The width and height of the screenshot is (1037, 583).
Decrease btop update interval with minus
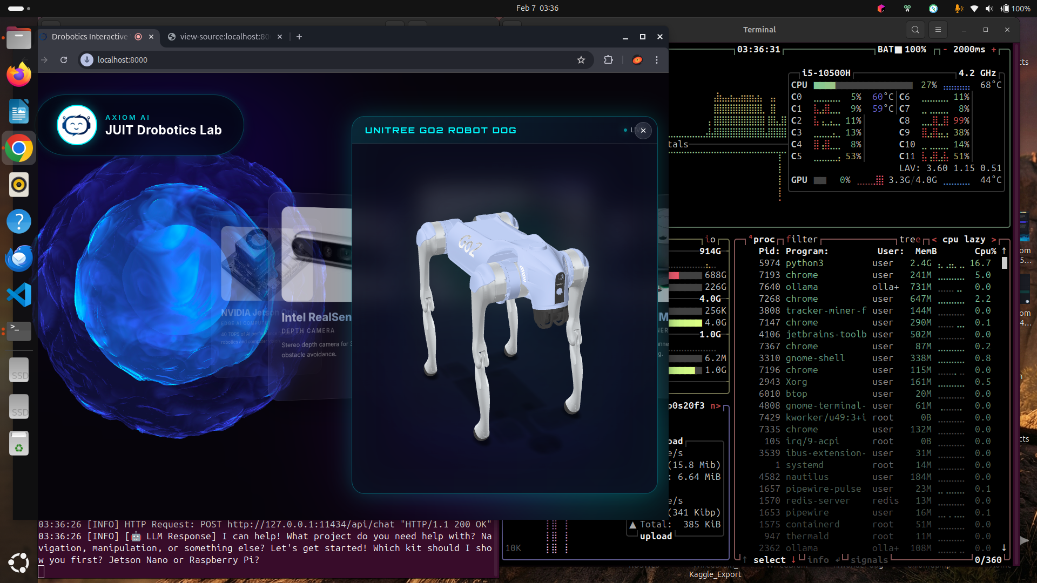[945, 49]
